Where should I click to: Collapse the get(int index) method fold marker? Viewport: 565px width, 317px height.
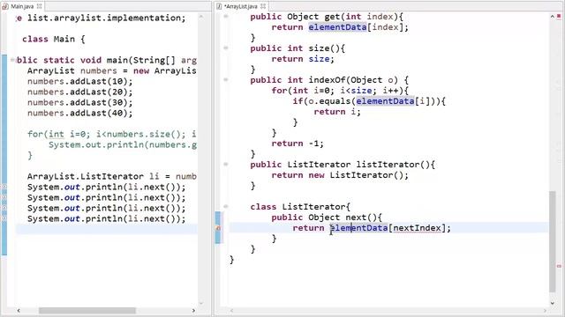point(226,16)
